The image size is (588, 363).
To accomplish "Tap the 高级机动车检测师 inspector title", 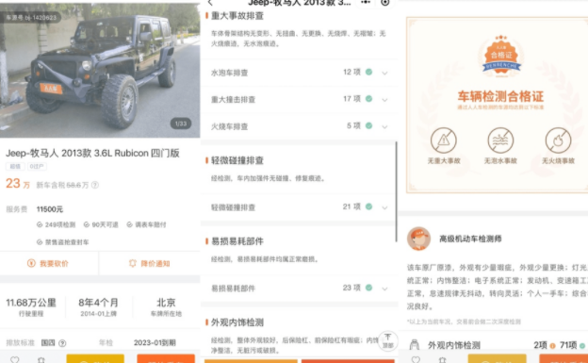I will click(x=470, y=239).
